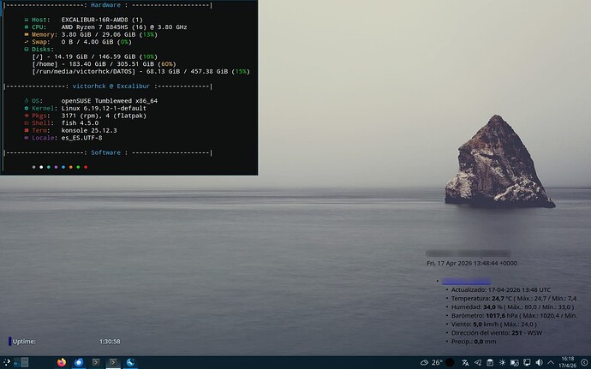Viewport: 591px width, 369px height.
Task: Click the Hardware header in the terminal
Action: 105,5
